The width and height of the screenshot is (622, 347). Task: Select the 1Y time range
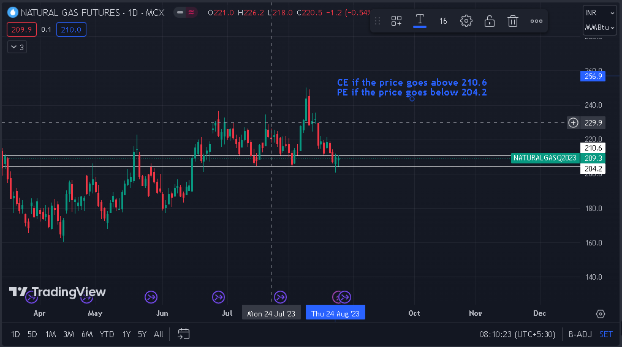(x=126, y=334)
